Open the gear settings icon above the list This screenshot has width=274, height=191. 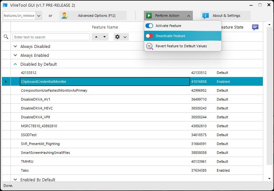coord(117,37)
